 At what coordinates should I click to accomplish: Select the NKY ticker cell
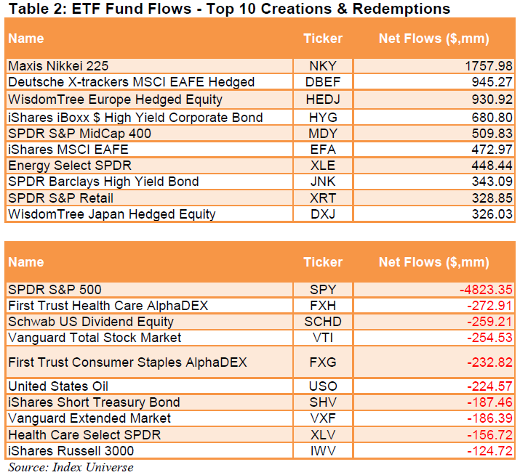(x=323, y=66)
